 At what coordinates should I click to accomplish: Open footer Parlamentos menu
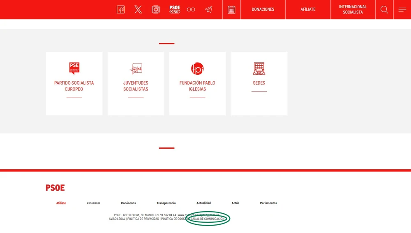tap(268, 203)
